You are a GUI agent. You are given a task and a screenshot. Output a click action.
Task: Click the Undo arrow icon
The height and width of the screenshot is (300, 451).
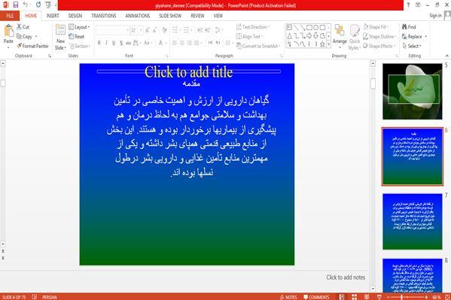(26, 5)
